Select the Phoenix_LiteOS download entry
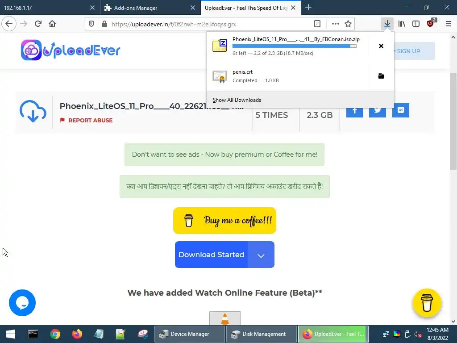The height and width of the screenshot is (343, 457). (x=287, y=46)
